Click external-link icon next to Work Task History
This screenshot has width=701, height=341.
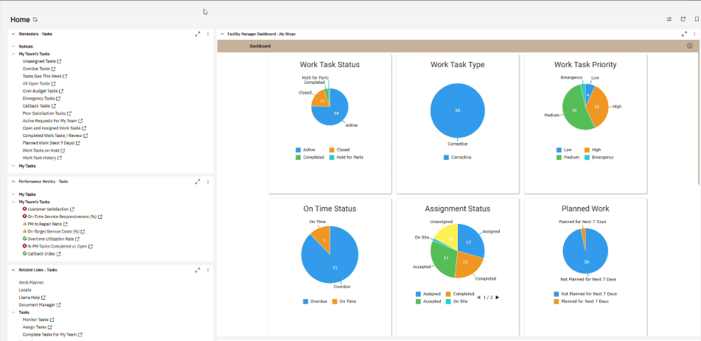(x=60, y=158)
